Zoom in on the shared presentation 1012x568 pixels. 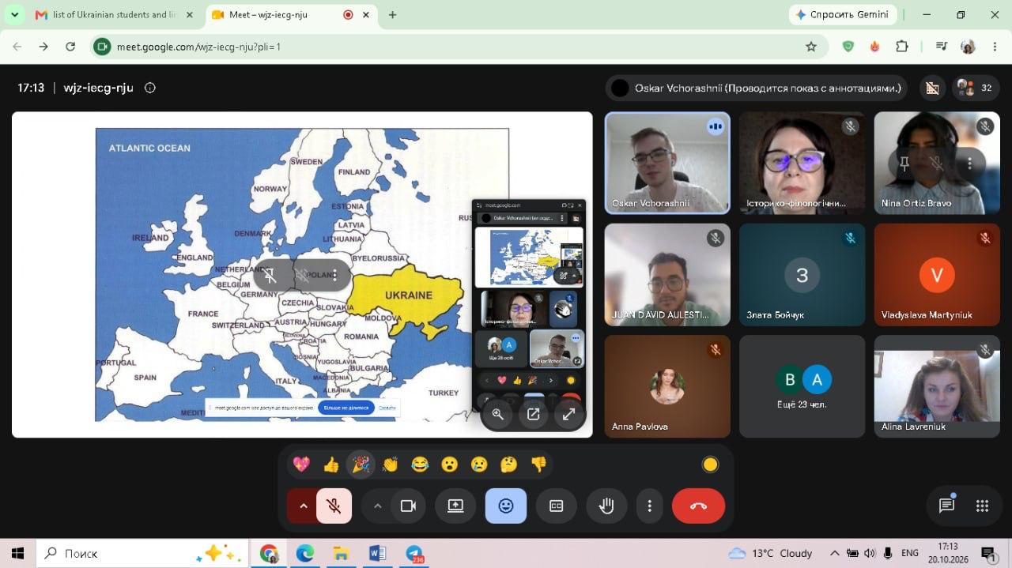coord(498,414)
